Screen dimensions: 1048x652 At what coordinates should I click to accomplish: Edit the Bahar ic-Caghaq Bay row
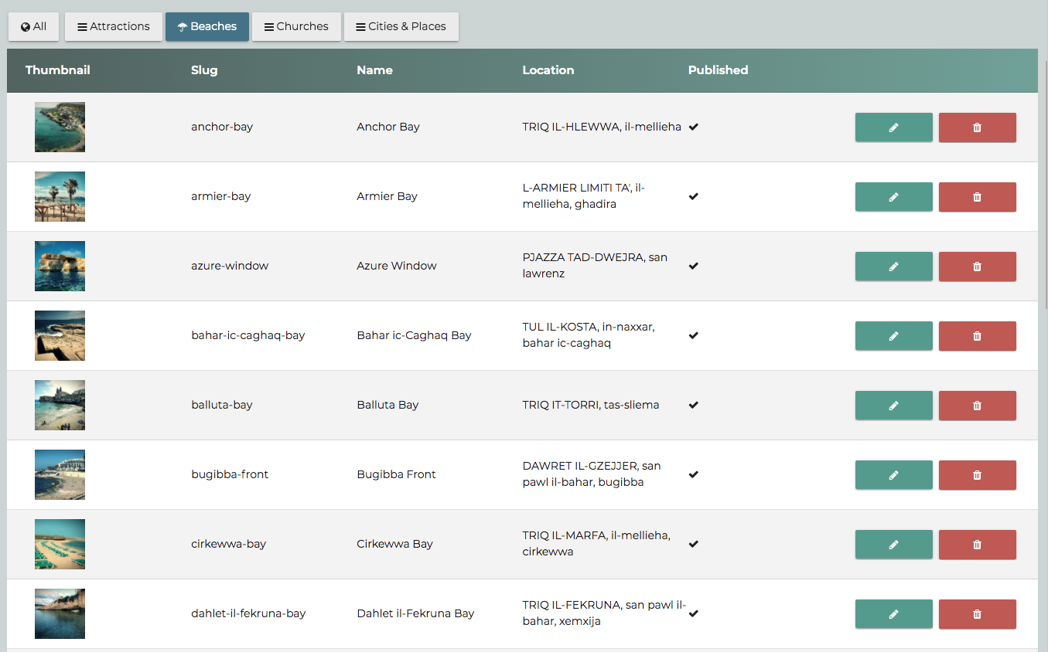[893, 336]
